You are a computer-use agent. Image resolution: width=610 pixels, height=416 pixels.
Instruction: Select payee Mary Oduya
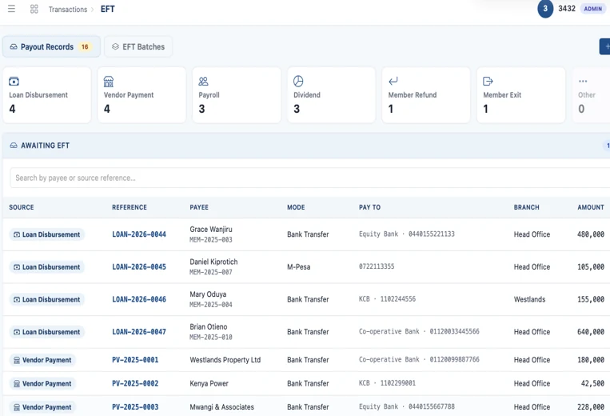coord(208,294)
